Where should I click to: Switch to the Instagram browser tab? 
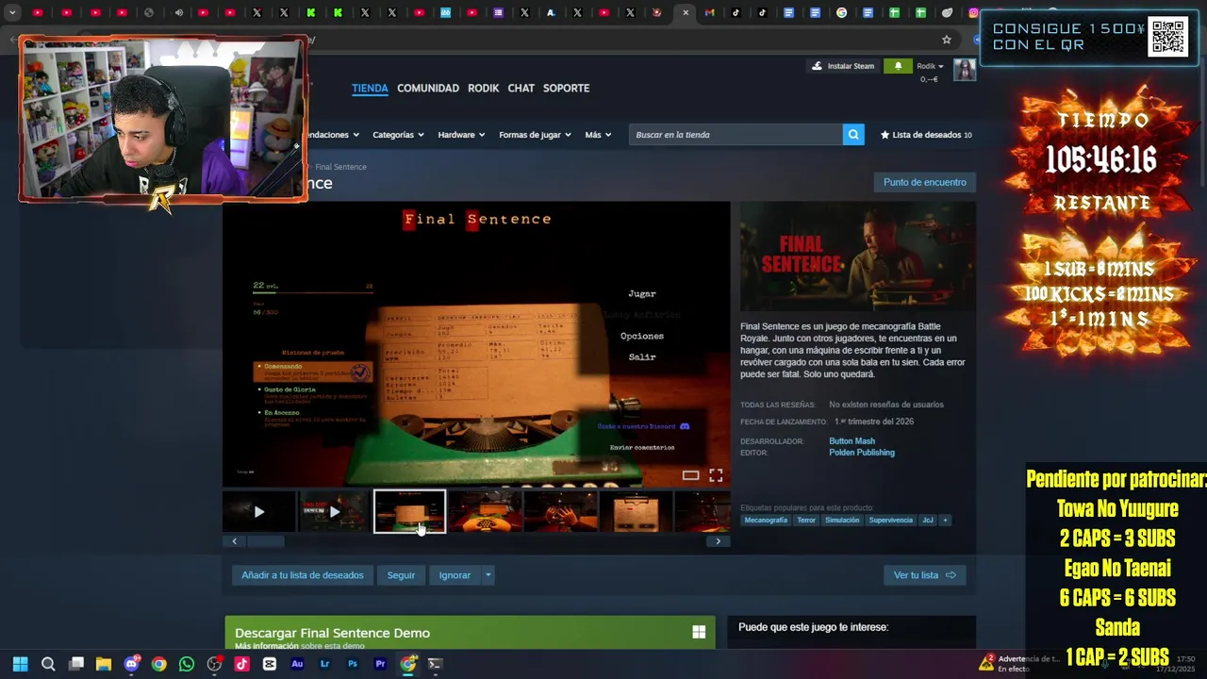point(973,12)
